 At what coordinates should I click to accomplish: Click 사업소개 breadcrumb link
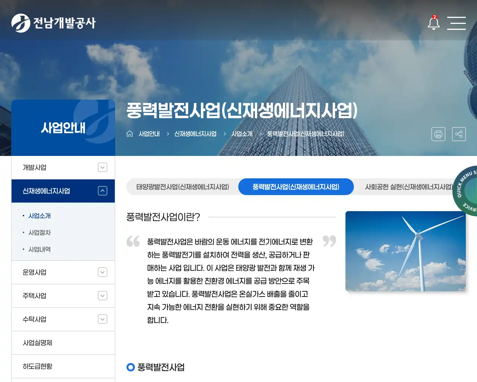[x=242, y=134]
